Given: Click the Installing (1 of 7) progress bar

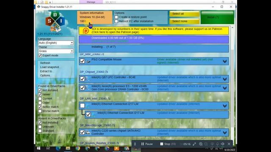Looking at the screenshot, I should (154, 49).
